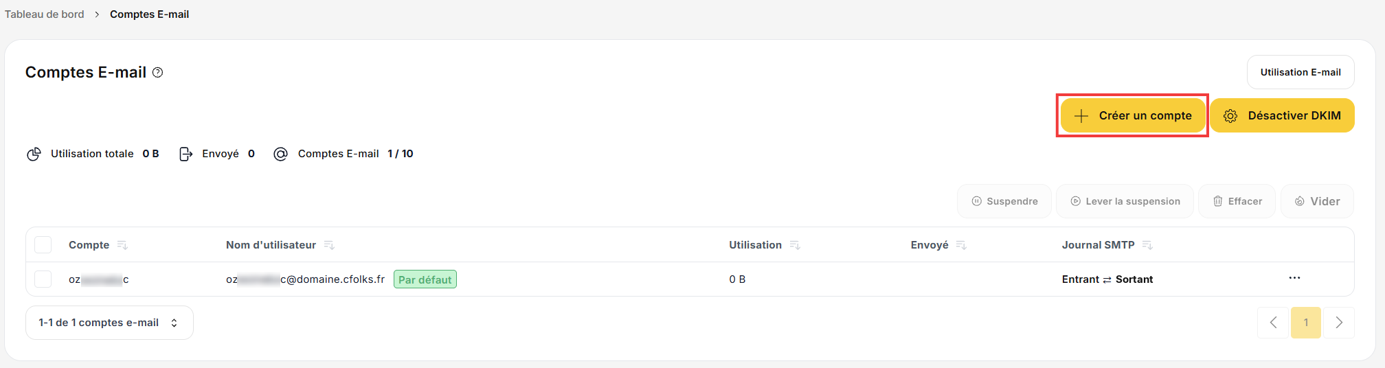Sort the Journal SMTP column icon
Screen dimensions: 1385x368
(x=1147, y=245)
